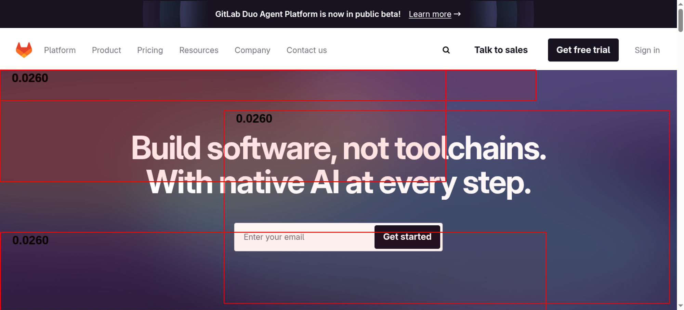The height and width of the screenshot is (310, 684).
Task: Open the search magnifier icon
Action: [x=446, y=50]
